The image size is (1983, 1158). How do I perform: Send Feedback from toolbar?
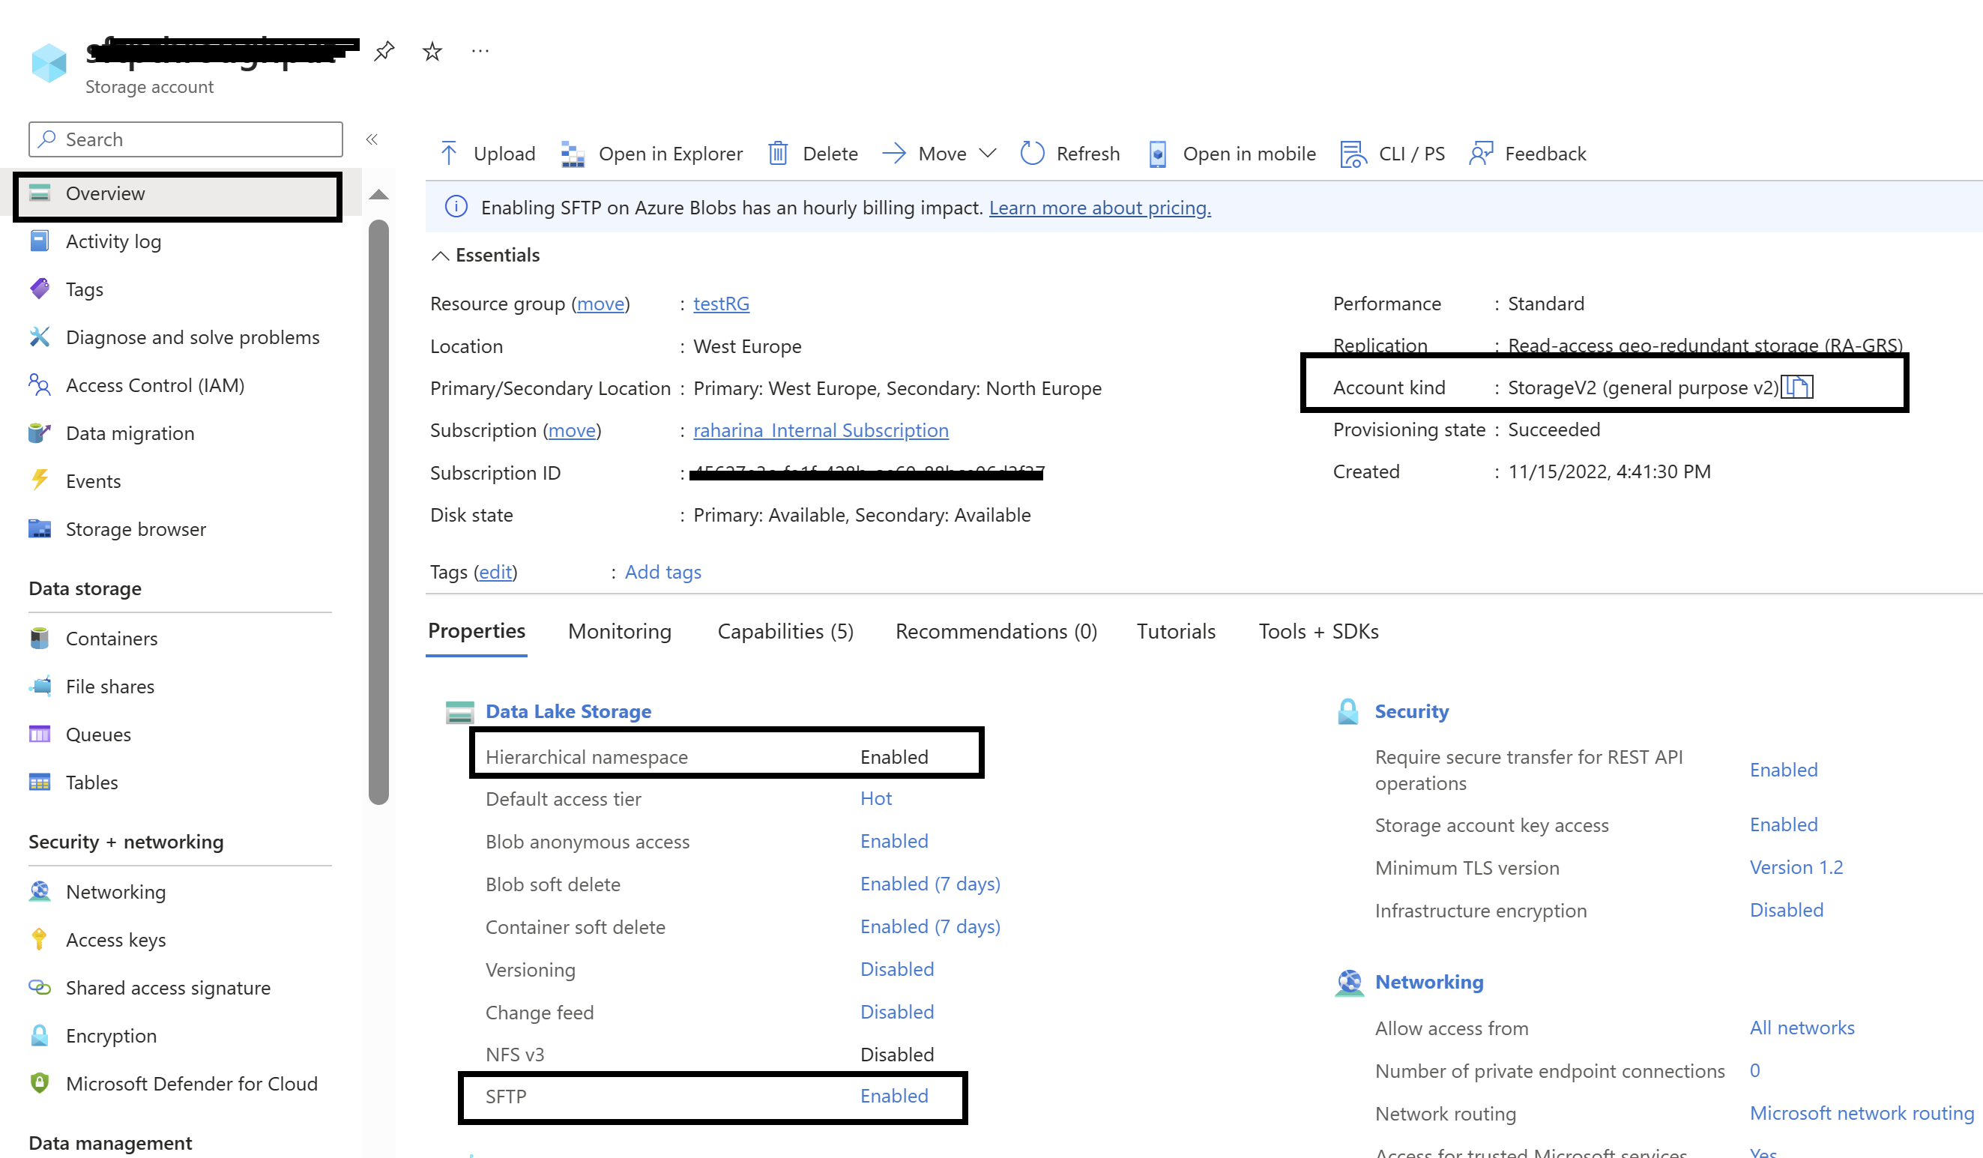click(1527, 154)
